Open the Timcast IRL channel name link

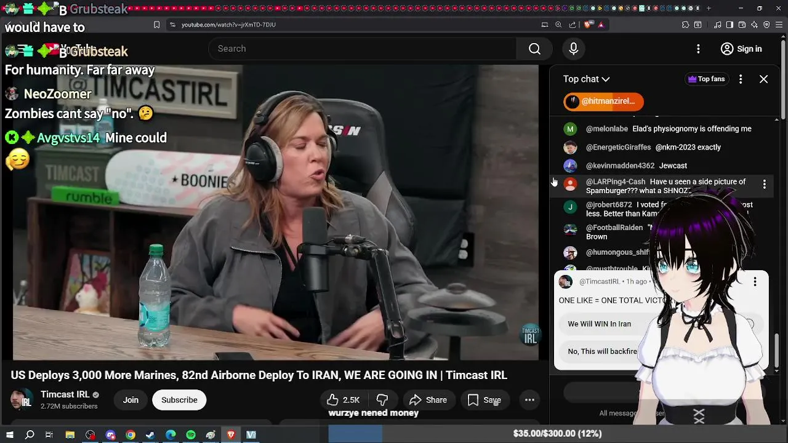coord(65,394)
